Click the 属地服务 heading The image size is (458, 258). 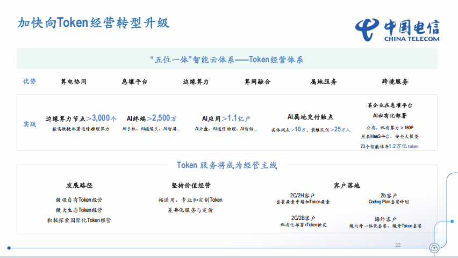(x=324, y=82)
